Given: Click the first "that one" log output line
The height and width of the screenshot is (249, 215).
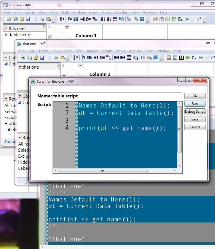Looking at the screenshot, I should 67,186.
